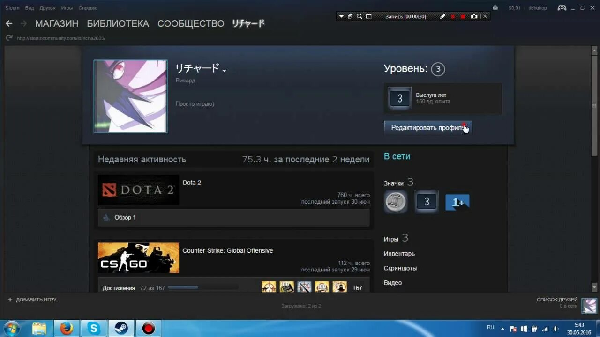Click the masked-figure achievement icon
Screen dimensions: 600x337
340,287
